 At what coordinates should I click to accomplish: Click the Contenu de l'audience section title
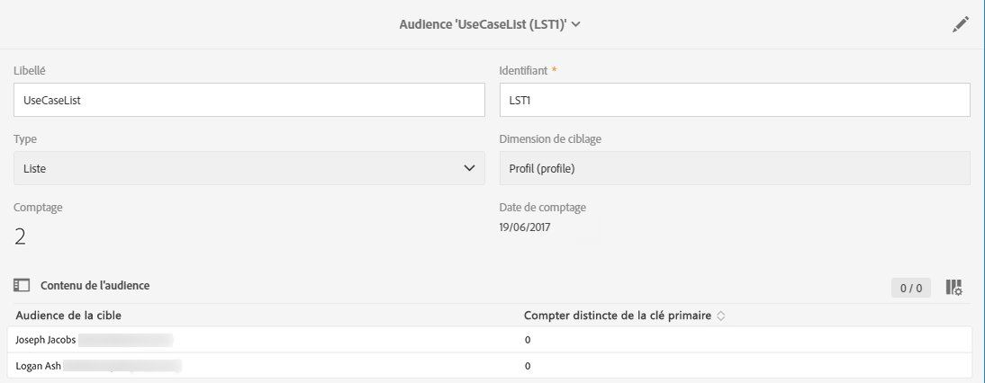[x=95, y=285]
